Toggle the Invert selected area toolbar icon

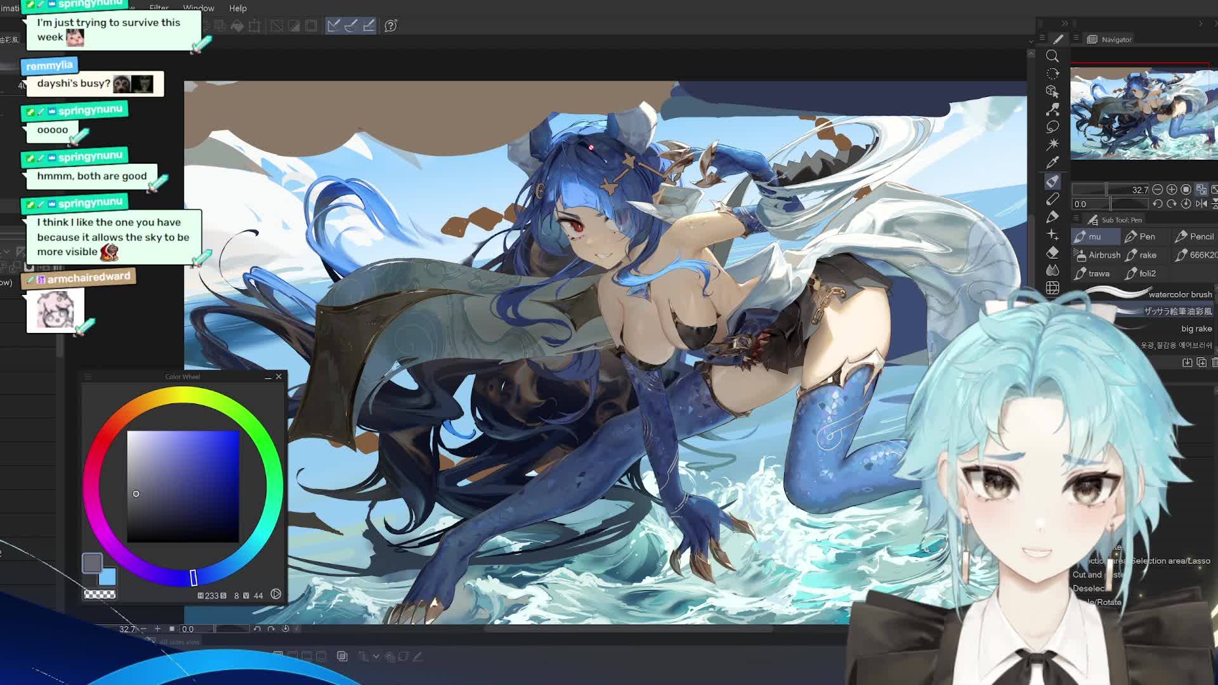[x=294, y=26]
